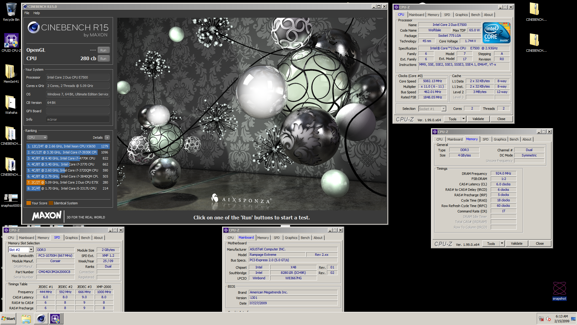Viewport: 577px width, 325px height.
Task: Click the desktop CINEBENCH folder icon on left
Action: (x=11, y=136)
